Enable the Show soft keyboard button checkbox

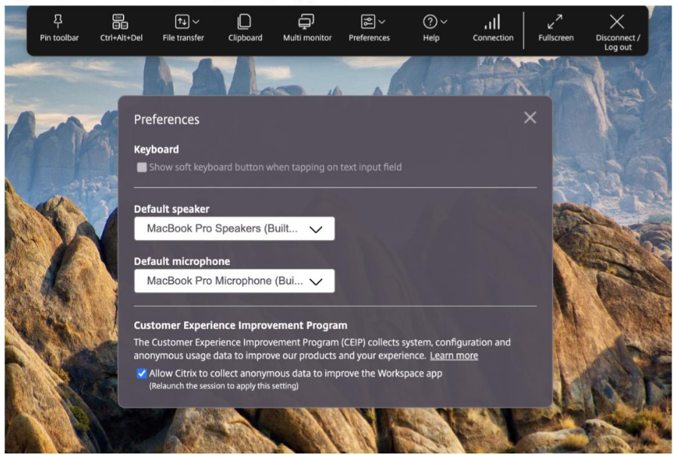click(x=142, y=168)
